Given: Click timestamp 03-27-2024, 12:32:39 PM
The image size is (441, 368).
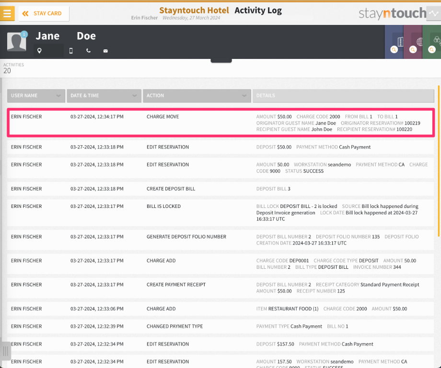Looking at the screenshot, I should [97, 326].
